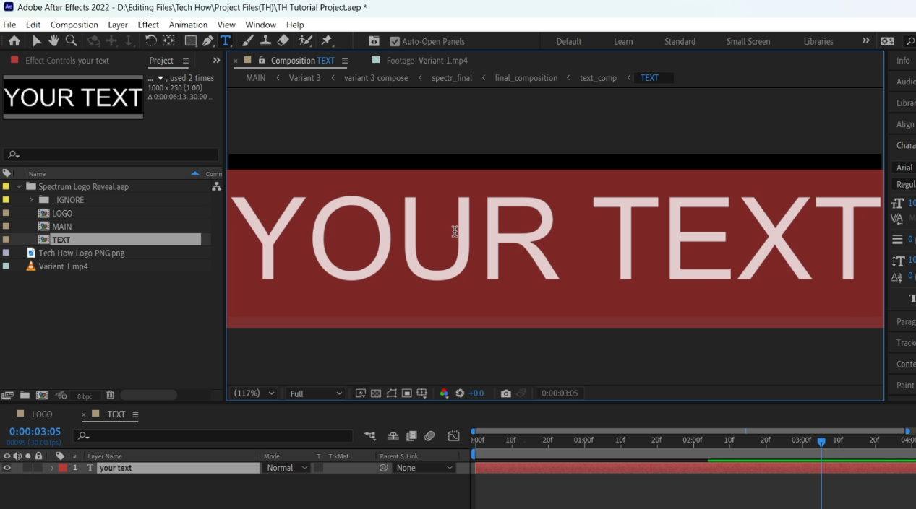Choose the Clone Stamp tool

point(265,41)
